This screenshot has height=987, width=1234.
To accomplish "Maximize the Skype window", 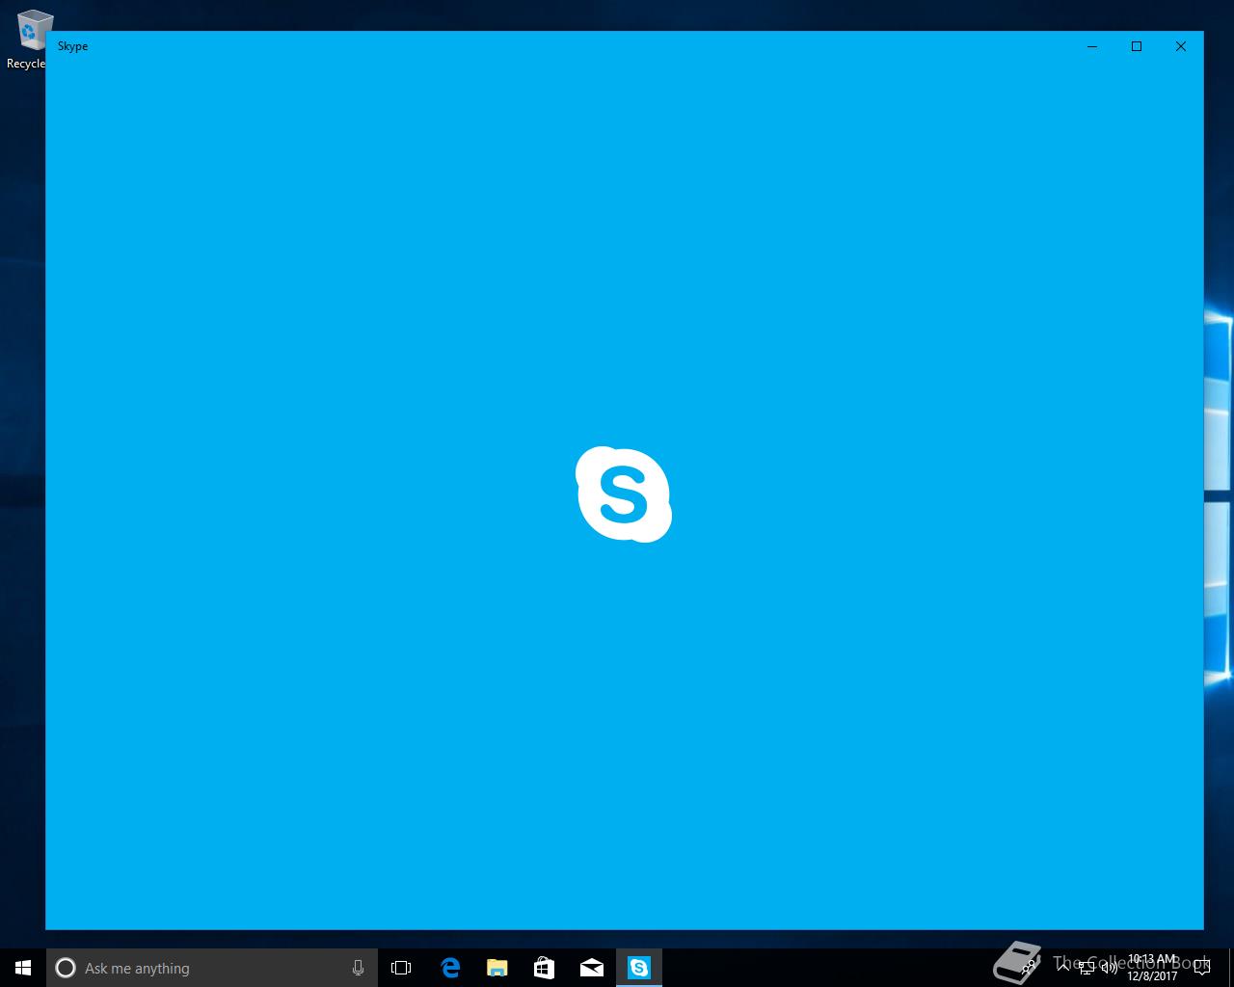I will pyautogui.click(x=1137, y=46).
